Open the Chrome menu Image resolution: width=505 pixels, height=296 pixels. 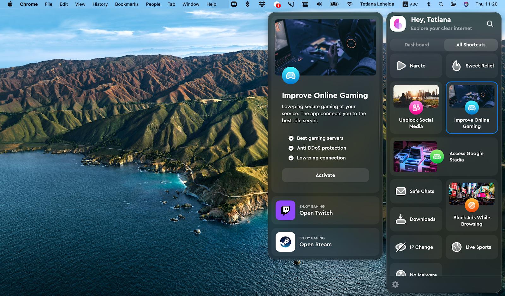tap(29, 4)
